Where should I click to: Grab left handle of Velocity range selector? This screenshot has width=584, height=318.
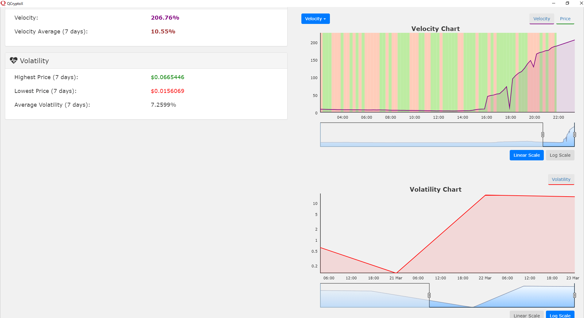point(543,135)
